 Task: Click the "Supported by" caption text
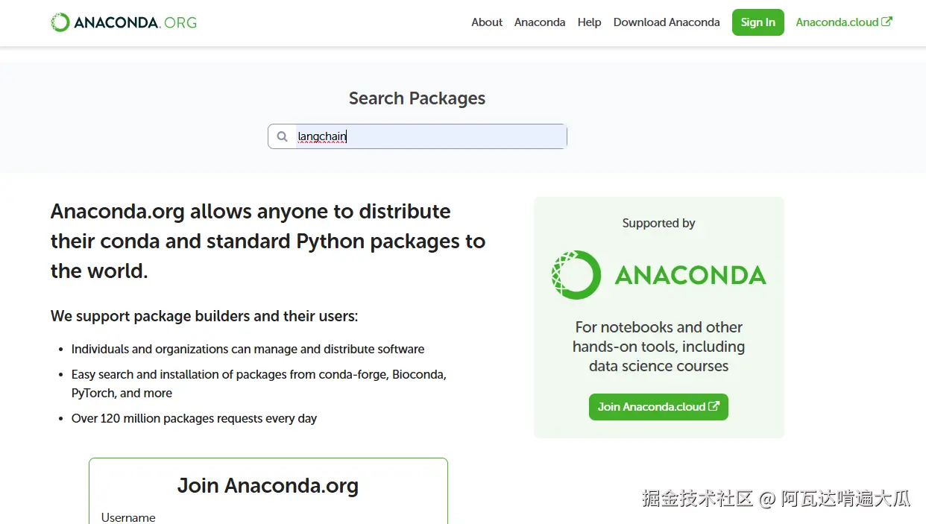658,223
